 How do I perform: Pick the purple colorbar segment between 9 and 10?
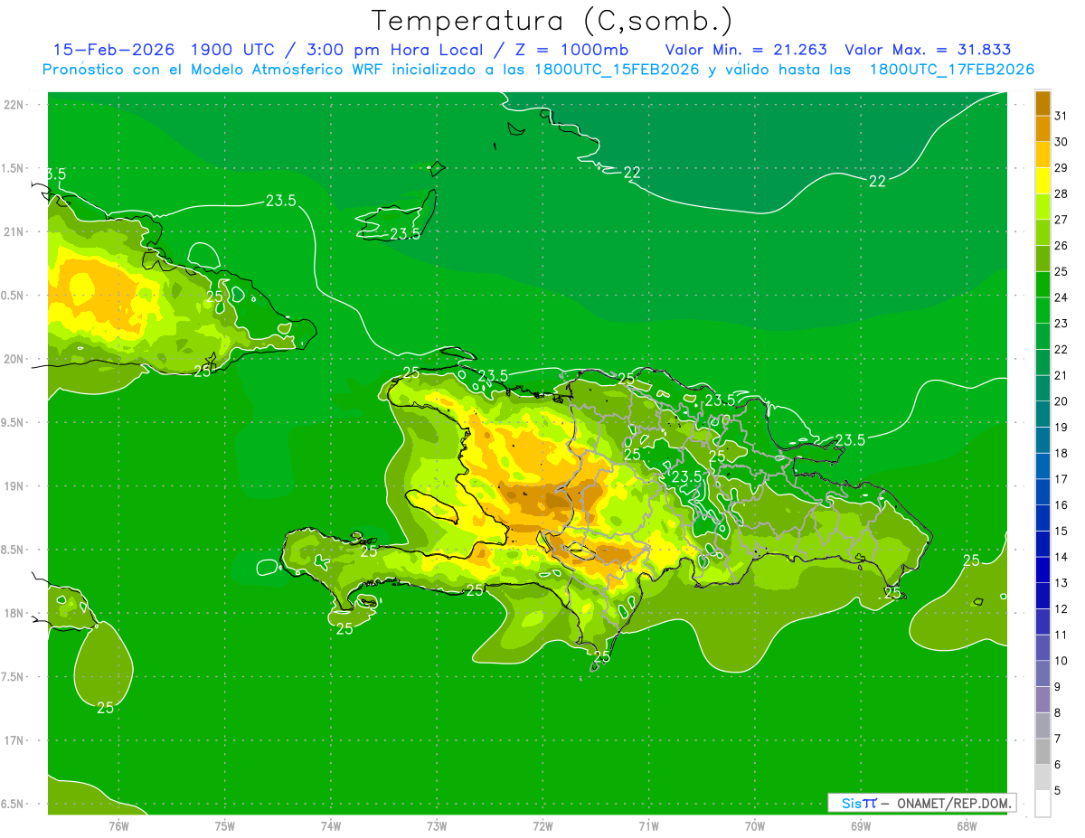coord(1043,673)
